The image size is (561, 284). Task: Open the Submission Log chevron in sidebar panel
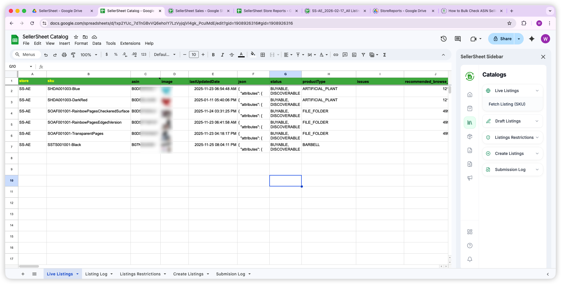point(537,169)
